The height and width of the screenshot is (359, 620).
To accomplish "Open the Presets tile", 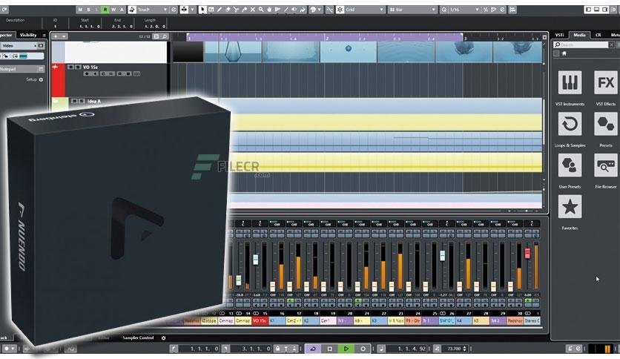I will pos(606,124).
